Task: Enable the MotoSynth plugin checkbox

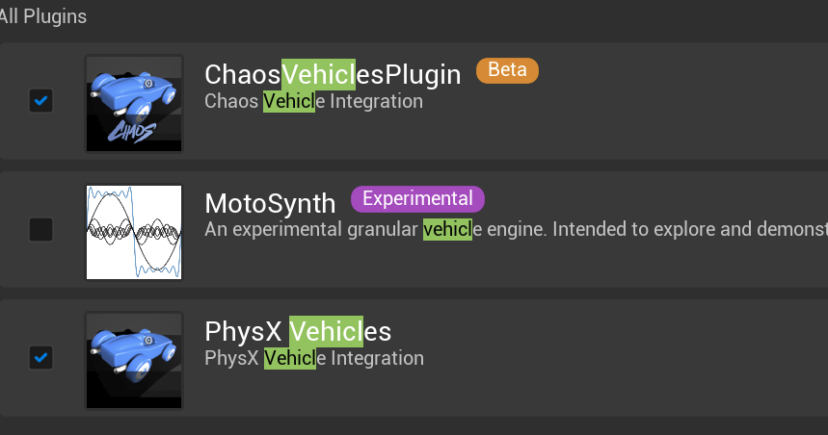Action: [x=40, y=229]
